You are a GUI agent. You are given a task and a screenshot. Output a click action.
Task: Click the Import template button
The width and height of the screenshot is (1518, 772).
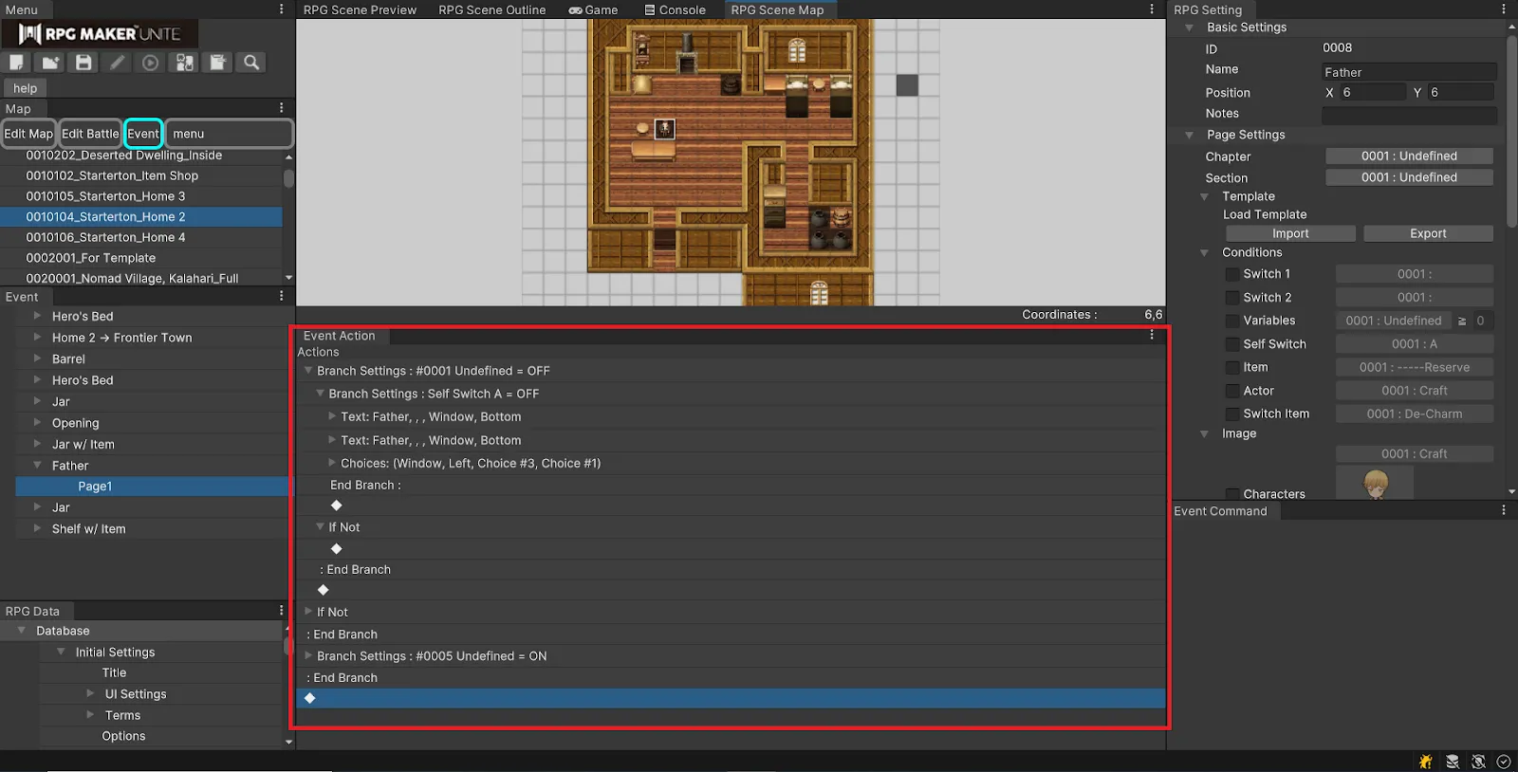click(x=1289, y=233)
